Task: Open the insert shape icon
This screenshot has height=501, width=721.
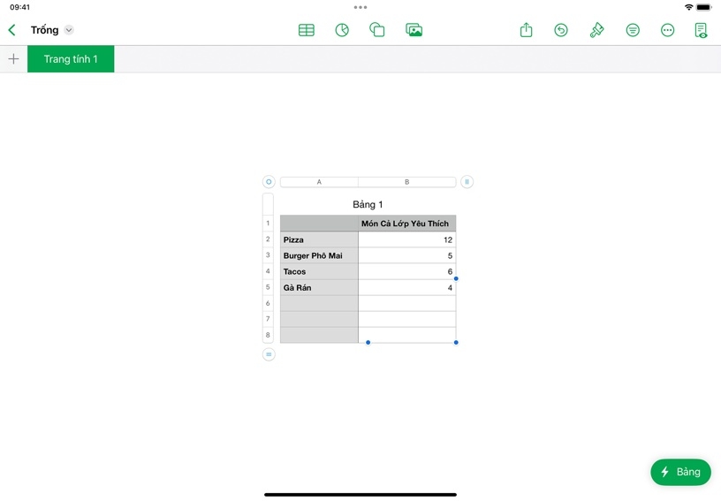Action: click(377, 30)
